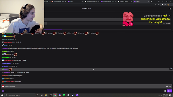173x97 pixels.
Task: Switch to the GoldenEyebrows Twitch tab
Action: tap(108, 2)
